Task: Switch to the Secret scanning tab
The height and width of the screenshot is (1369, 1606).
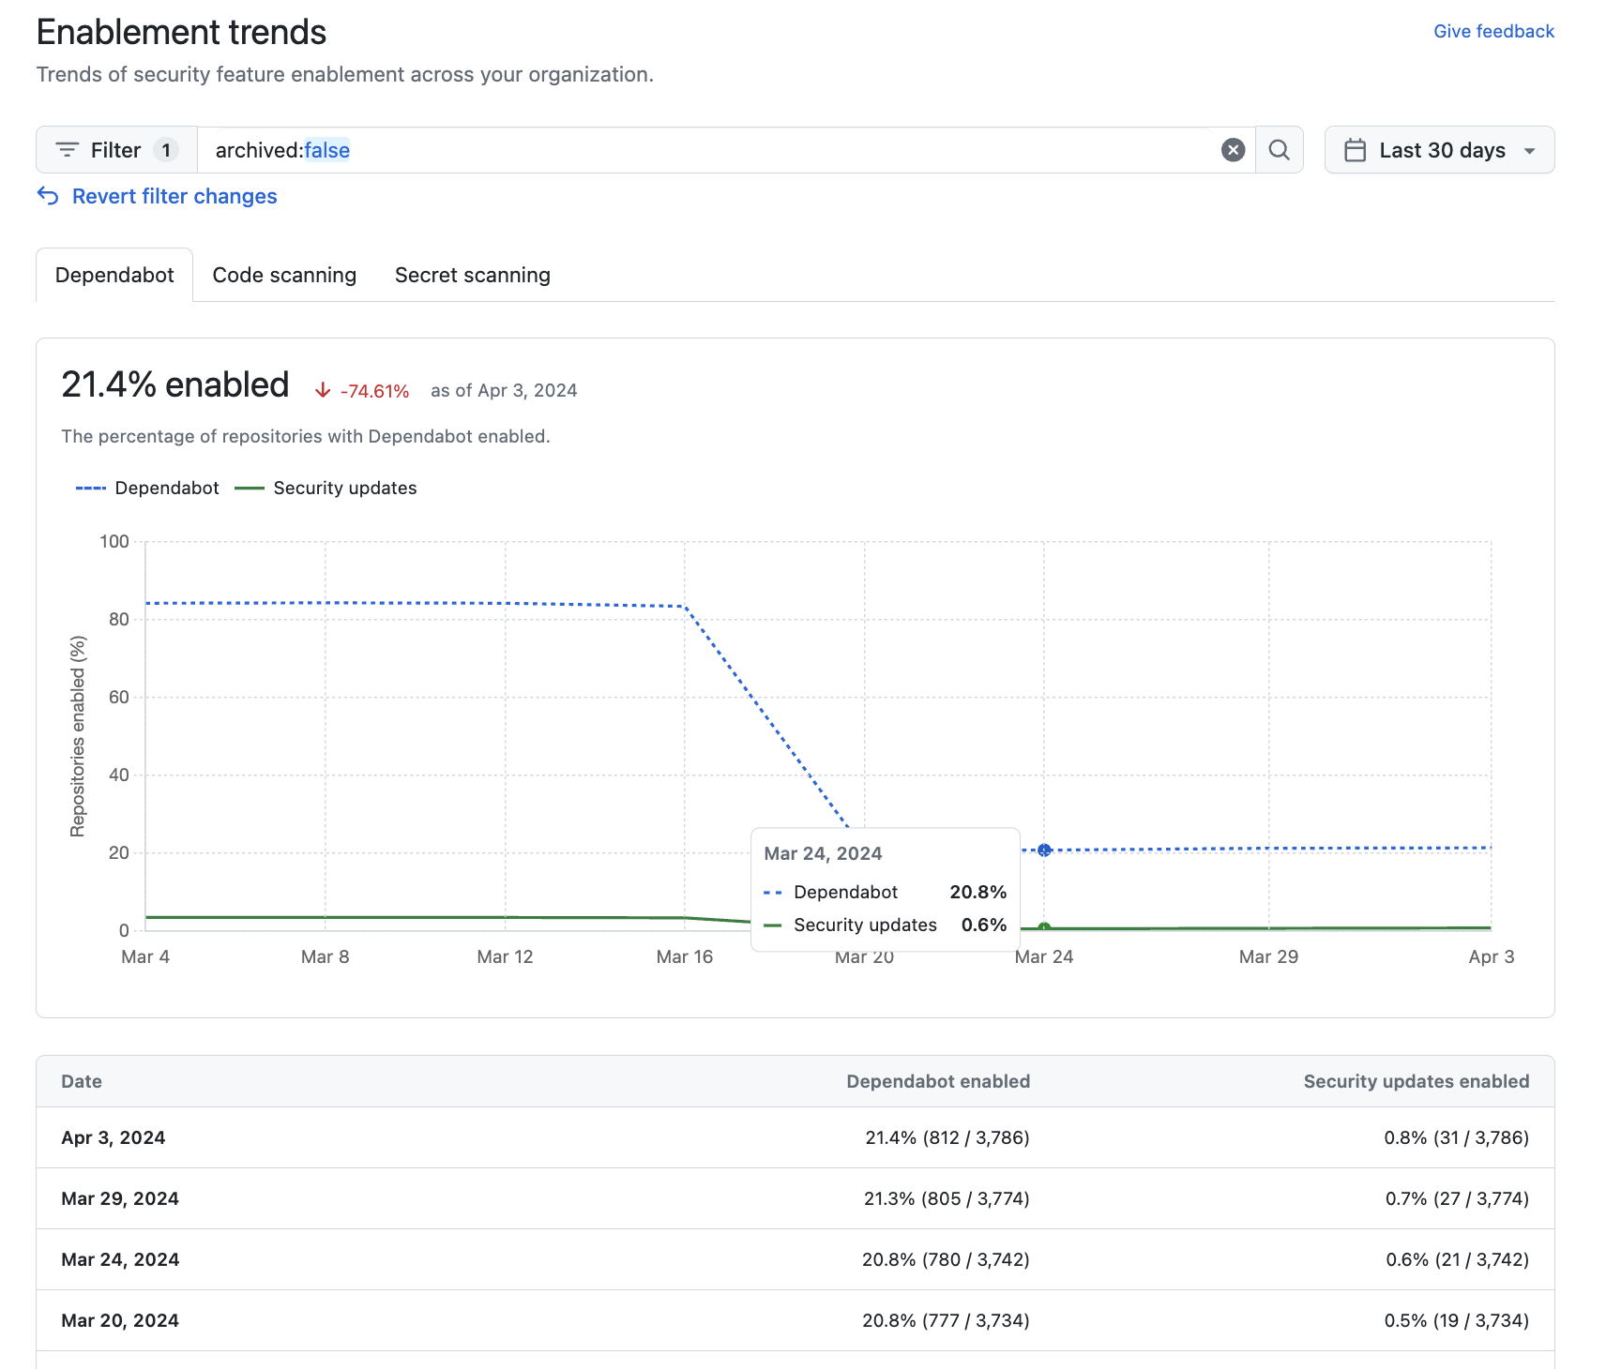Action: [x=472, y=274]
